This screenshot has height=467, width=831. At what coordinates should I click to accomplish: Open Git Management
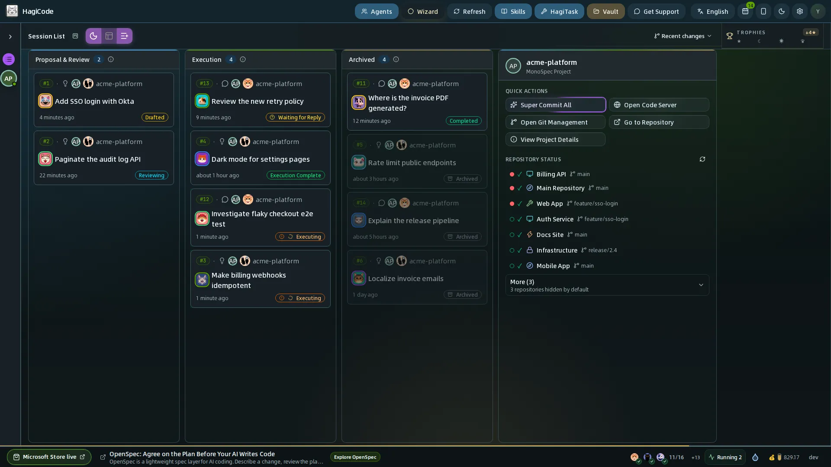click(x=555, y=122)
